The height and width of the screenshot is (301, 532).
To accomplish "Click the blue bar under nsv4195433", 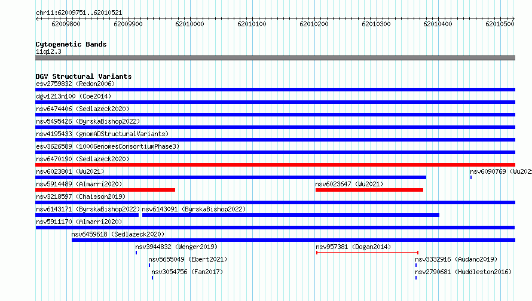I will (275, 140).
